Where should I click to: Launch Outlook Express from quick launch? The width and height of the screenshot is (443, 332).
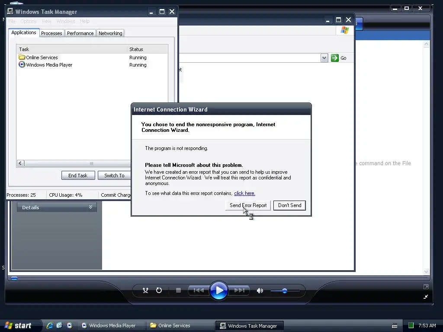click(59, 325)
